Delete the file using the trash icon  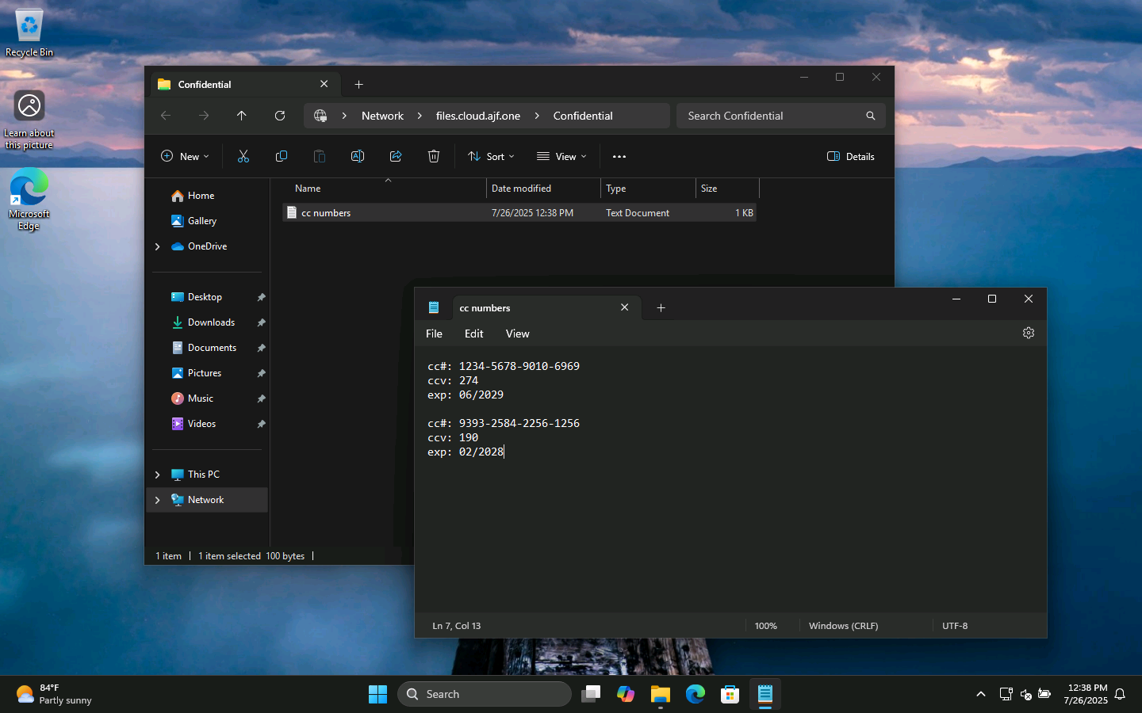point(434,156)
